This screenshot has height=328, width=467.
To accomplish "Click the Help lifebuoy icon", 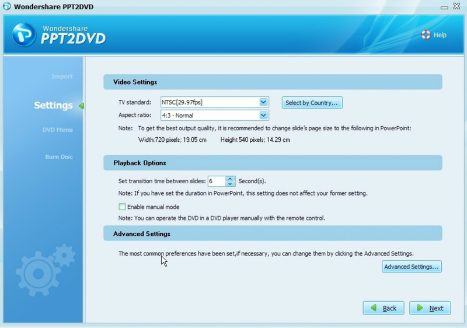I will (x=426, y=35).
